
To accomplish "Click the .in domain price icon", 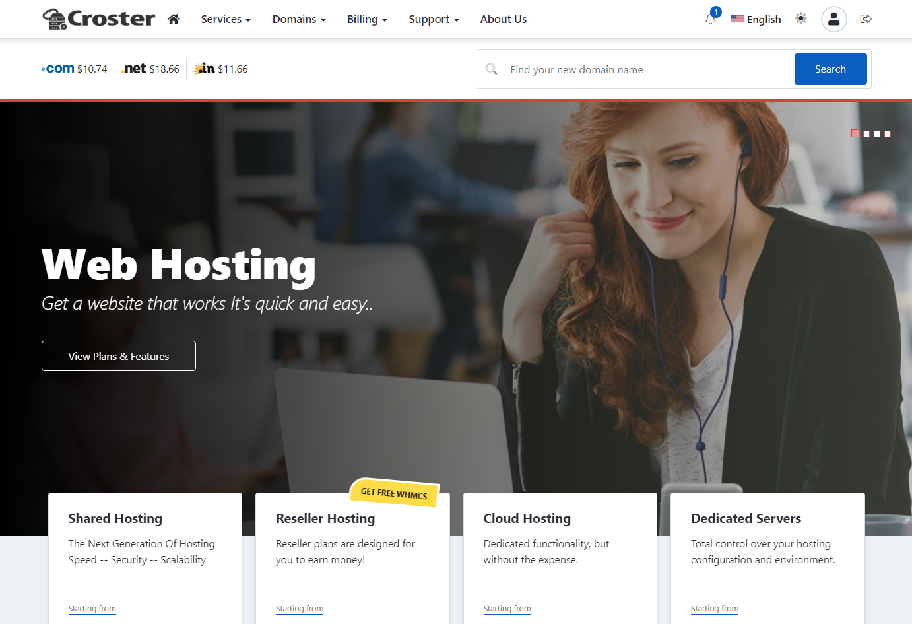I will point(204,69).
